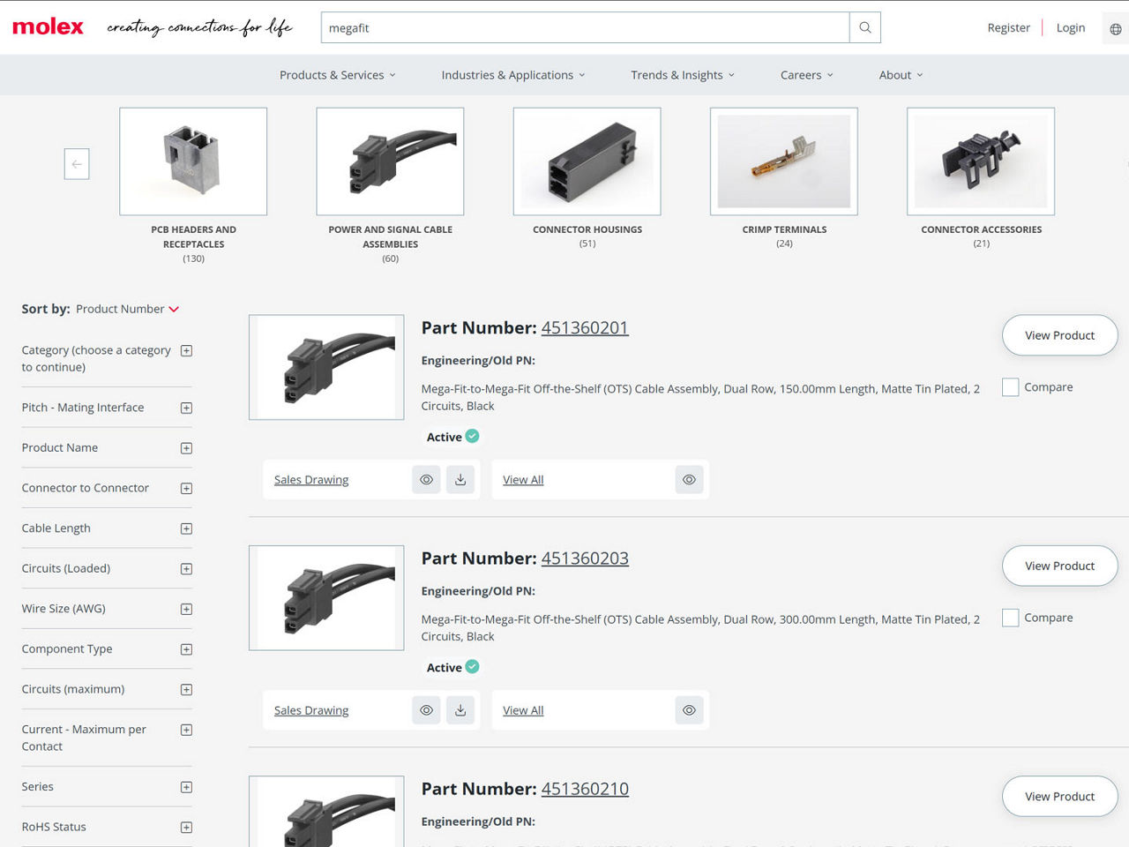Select Connector Housings category image
The width and height of the screenshot is (1129, 847).
(x=587, y=161)
